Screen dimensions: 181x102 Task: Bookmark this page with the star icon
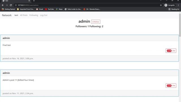161,5
